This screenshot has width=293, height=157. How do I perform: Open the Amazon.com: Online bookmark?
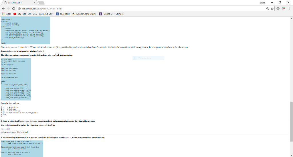(x=84, y=14)
